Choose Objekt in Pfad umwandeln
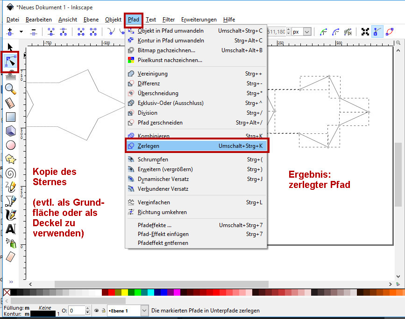 coord(196,31)
